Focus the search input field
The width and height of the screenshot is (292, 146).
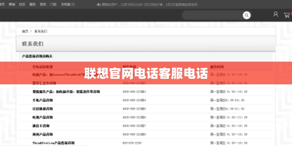point(212,15)
